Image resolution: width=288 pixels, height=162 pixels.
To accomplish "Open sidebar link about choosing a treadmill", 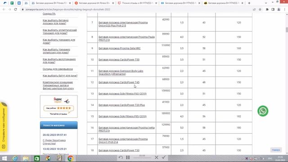I will tap(55, 22).
